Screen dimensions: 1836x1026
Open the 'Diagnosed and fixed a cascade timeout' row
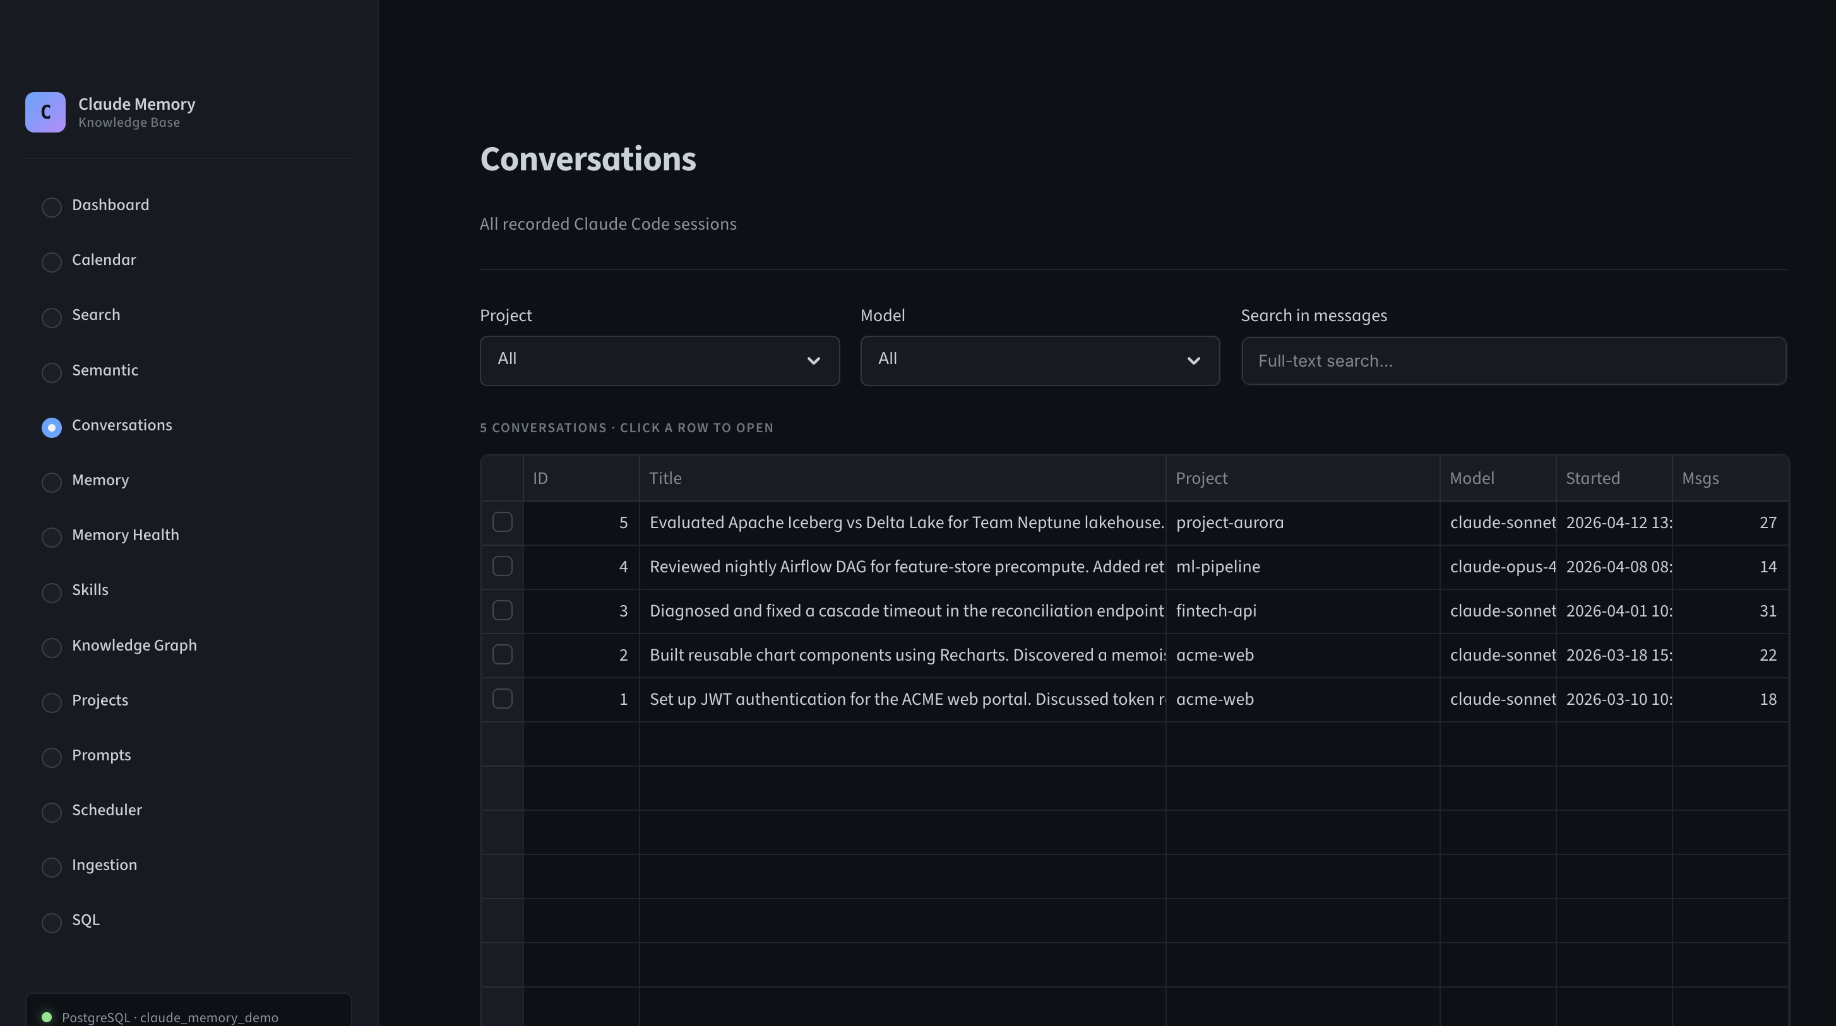tap(902, 611)
